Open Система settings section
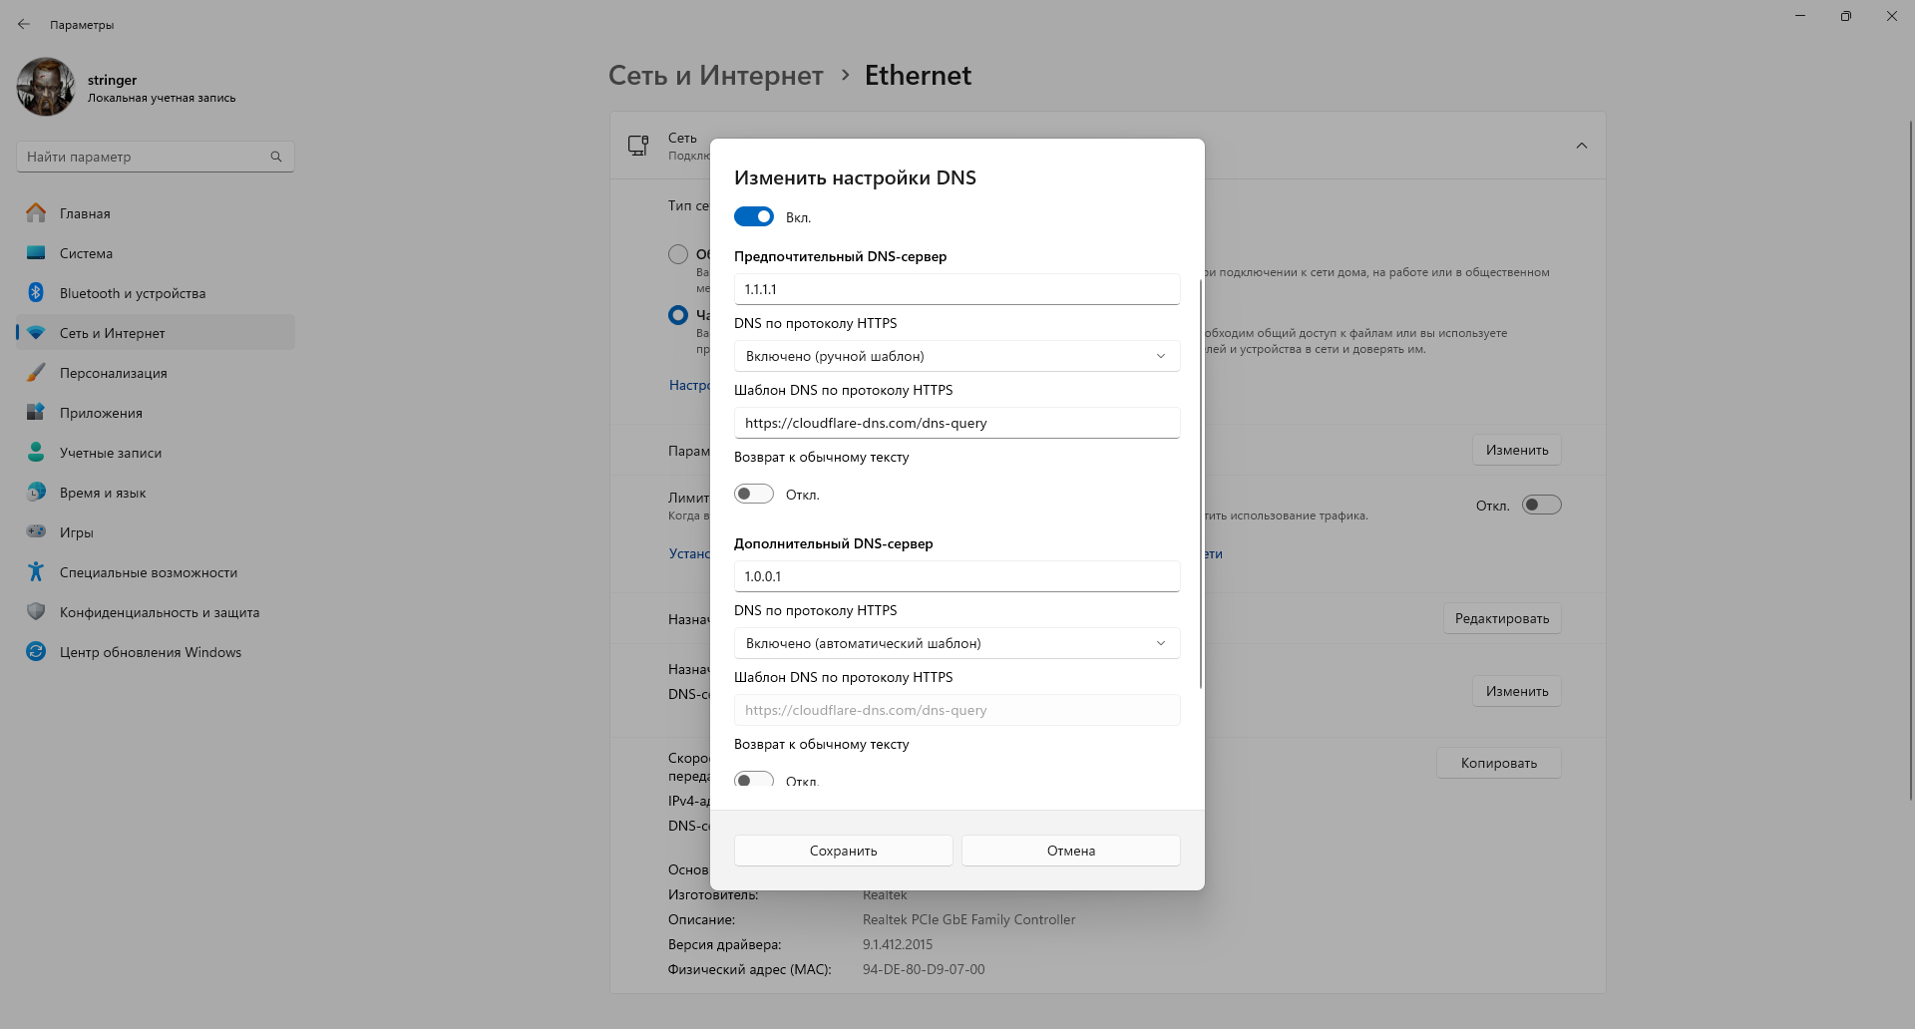Viewport: 1915px width, 1029px height. [x=86, y=253]
